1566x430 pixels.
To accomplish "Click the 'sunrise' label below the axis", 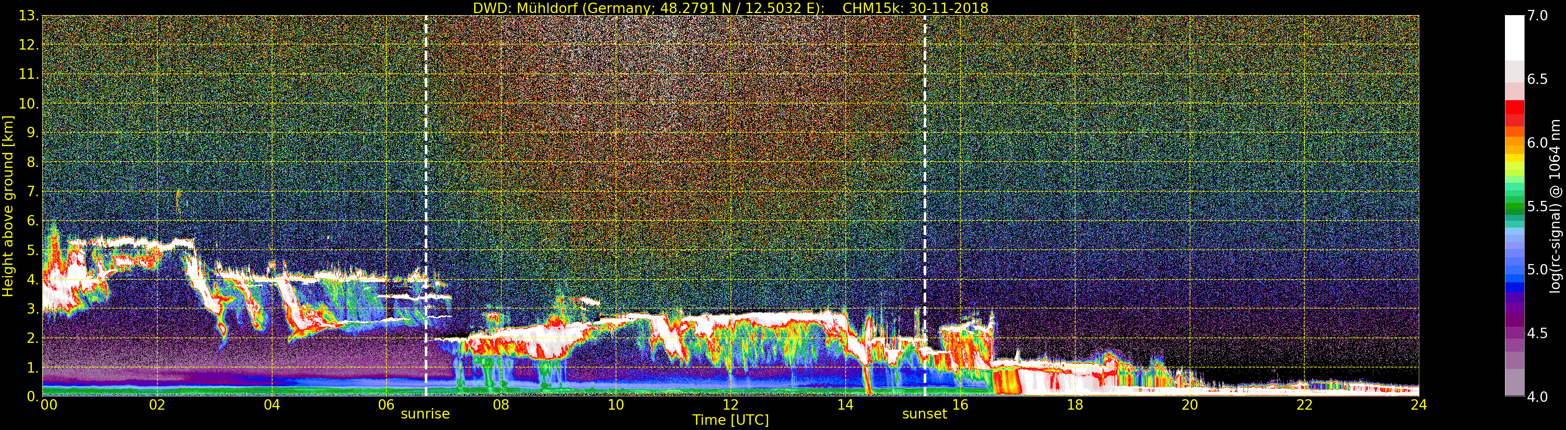I will point(425,414).
